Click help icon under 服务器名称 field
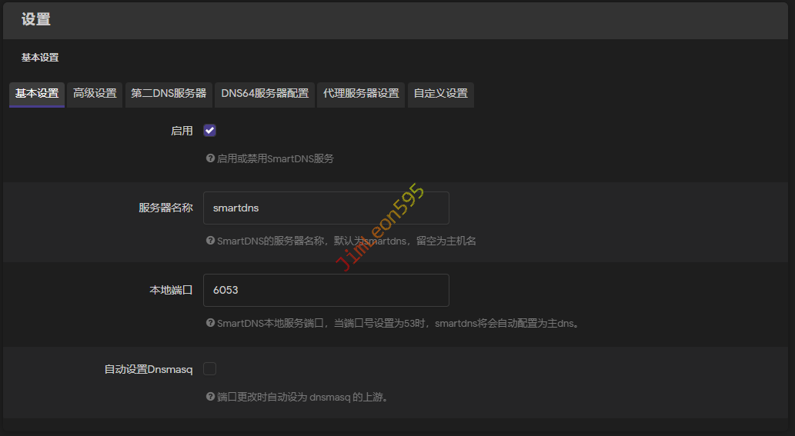This screenshot has width=795, height=436. click(210, 241)
